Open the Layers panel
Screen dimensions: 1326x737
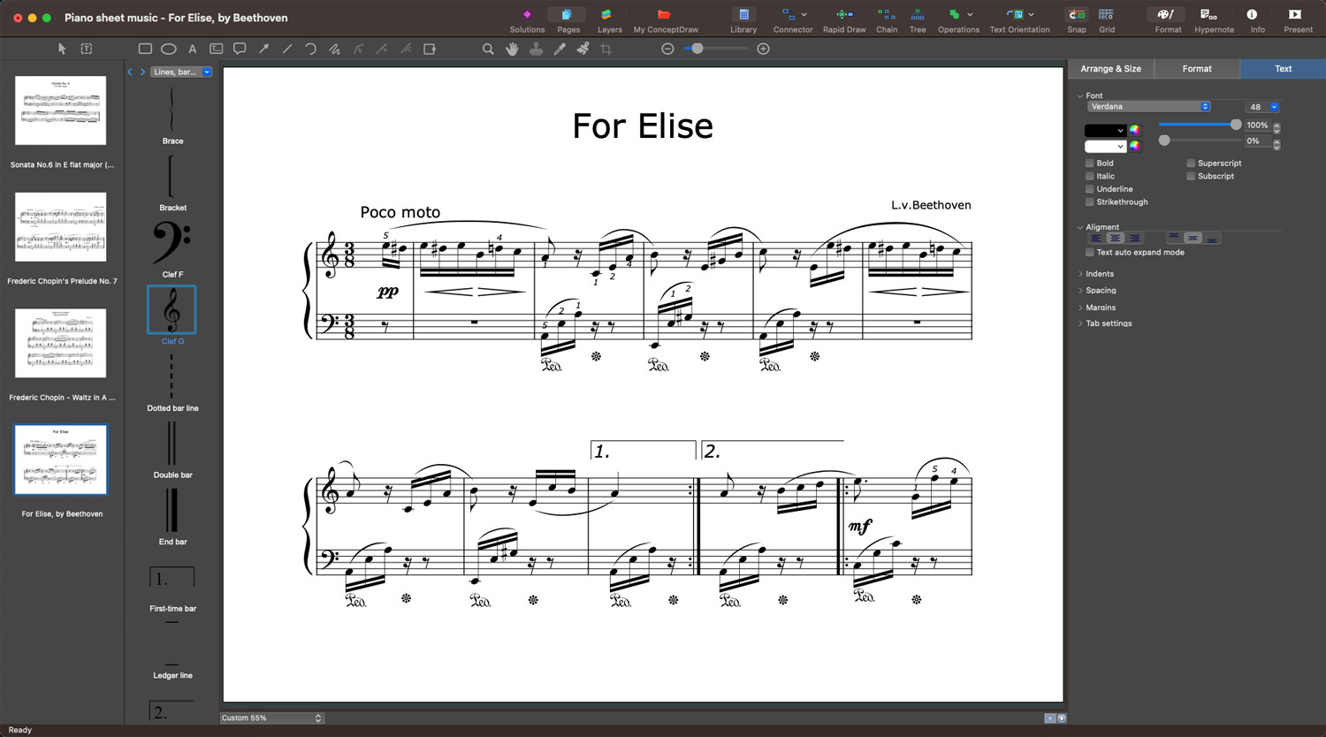(x=610, y=20)
